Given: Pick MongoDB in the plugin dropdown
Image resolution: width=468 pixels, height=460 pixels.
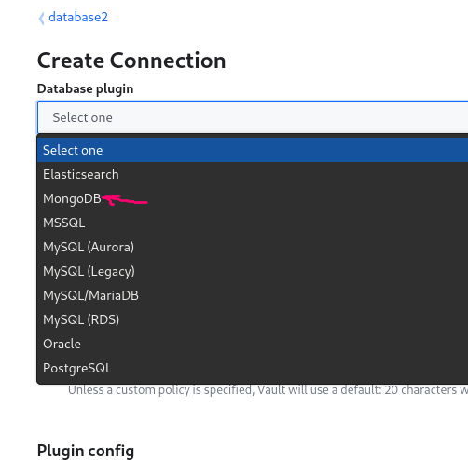Looking at the screenshot, I should (253, 198).
